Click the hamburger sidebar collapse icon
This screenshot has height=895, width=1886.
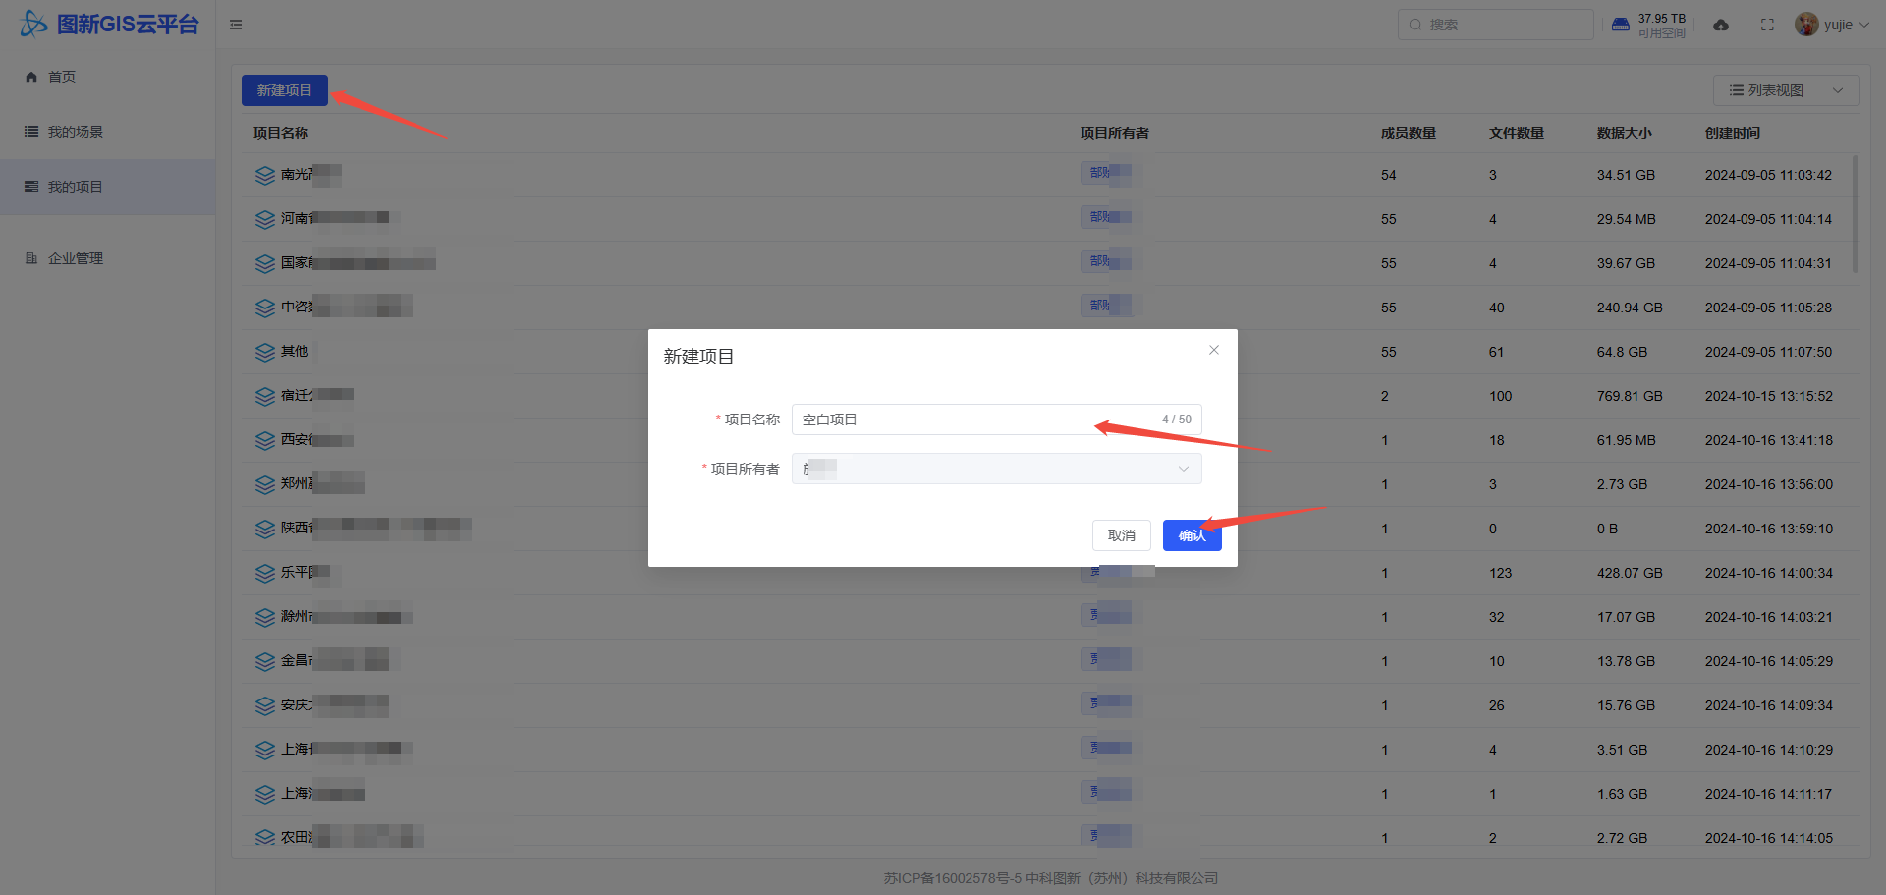[236, 25]
